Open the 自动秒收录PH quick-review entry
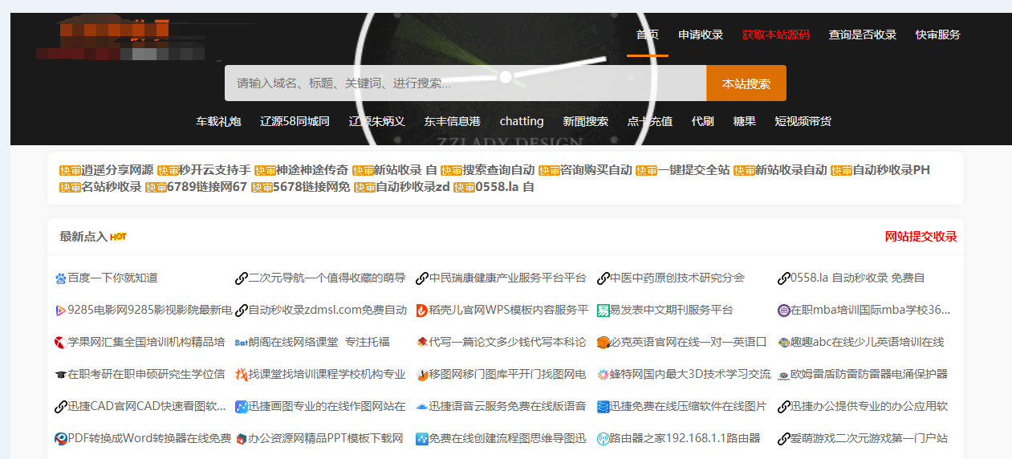Image resolution: width=1012 pixels, height=459 pixels. point(891,170)
